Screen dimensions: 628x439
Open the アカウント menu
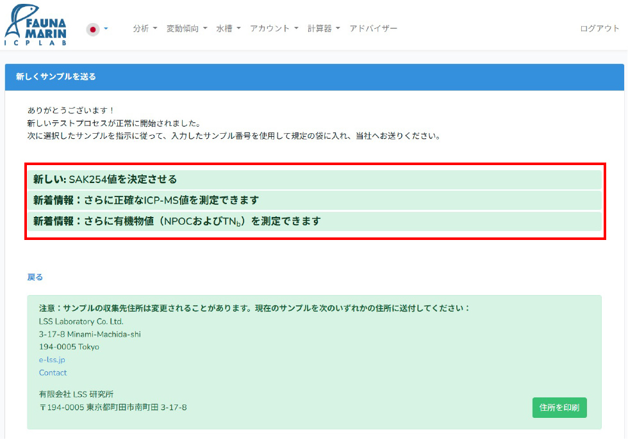point(274,29)
